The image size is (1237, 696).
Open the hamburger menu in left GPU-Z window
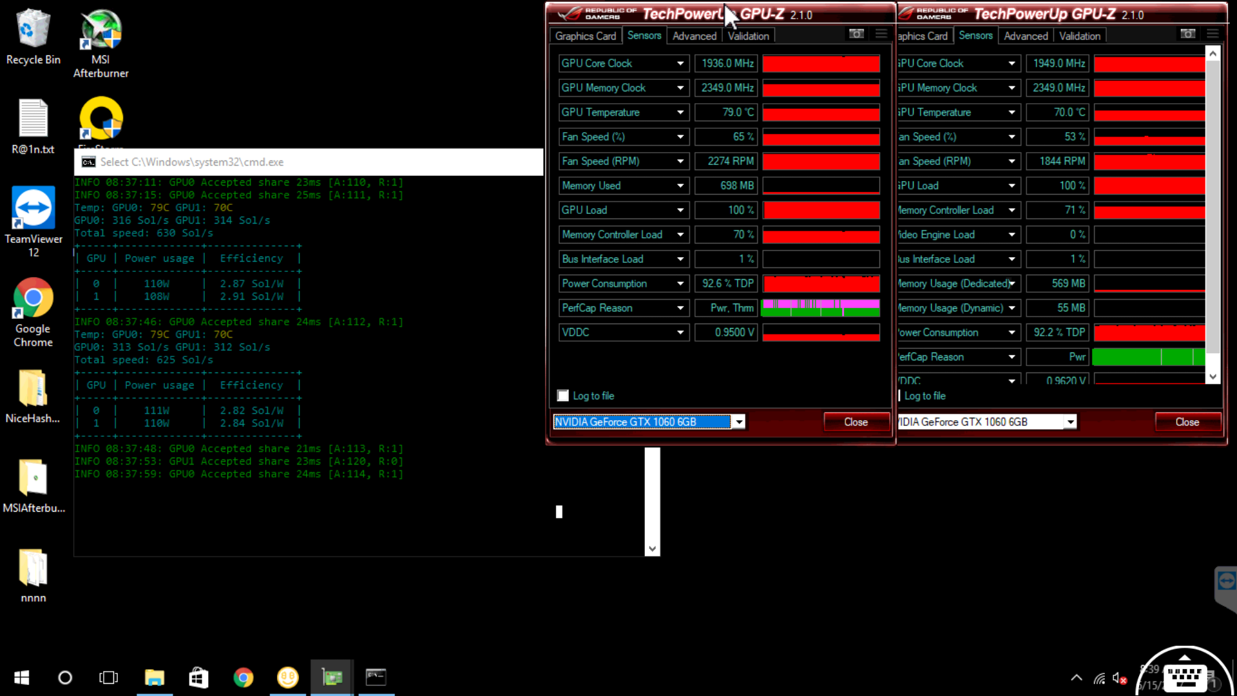[x=881, y=34]
